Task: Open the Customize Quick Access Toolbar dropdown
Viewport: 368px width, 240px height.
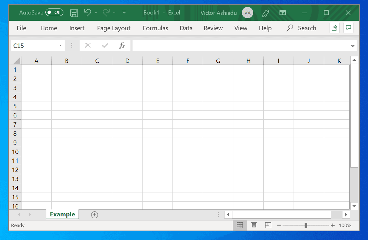Action: [x=124, y=12]
